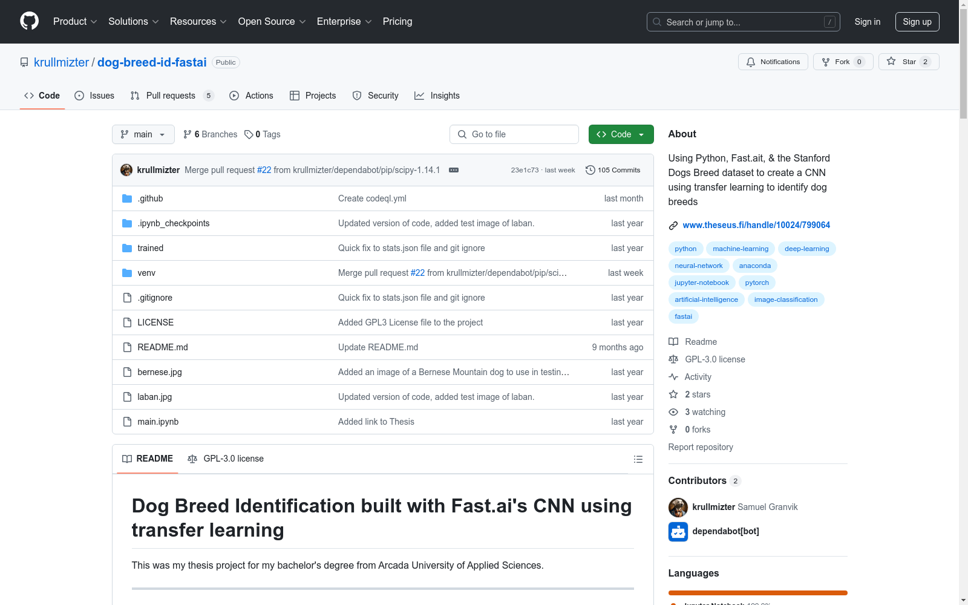Open .gitignore file name
Viewport: 968px width, 605px height.
155,298
